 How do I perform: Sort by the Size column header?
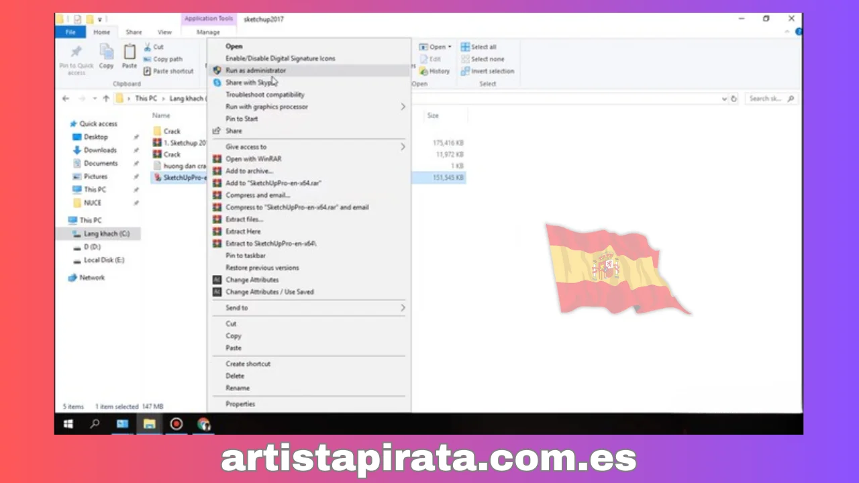click(x=433, y=115)
